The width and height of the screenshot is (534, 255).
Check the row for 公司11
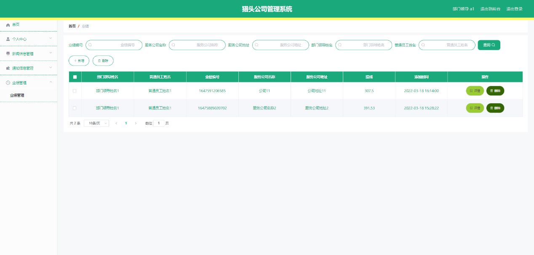[x=75, y=91]
